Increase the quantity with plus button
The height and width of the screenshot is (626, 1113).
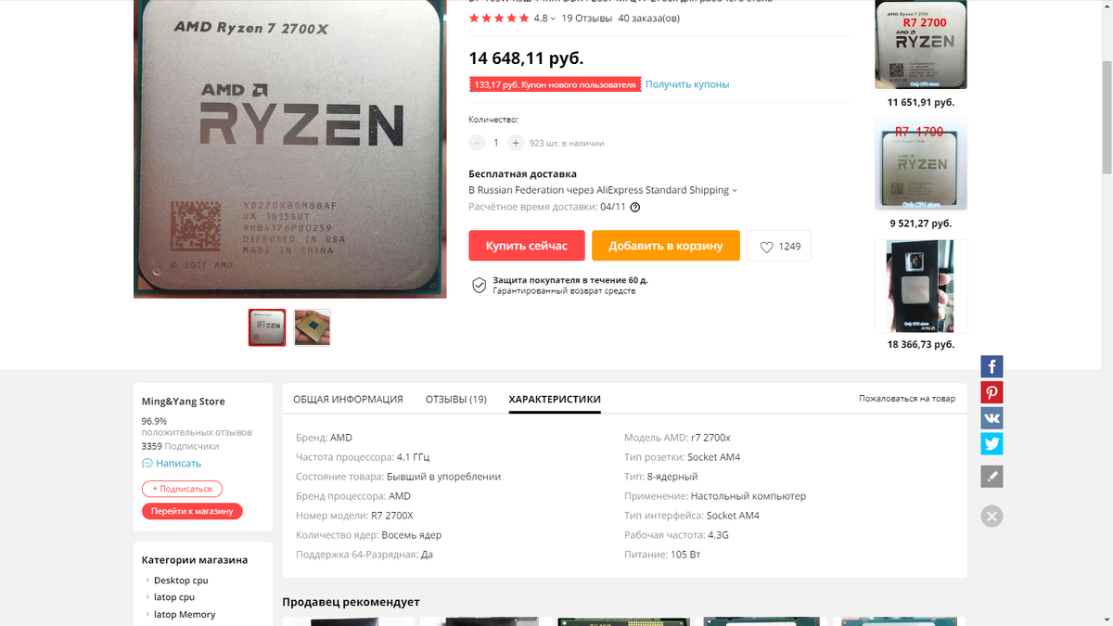point(516,143)
